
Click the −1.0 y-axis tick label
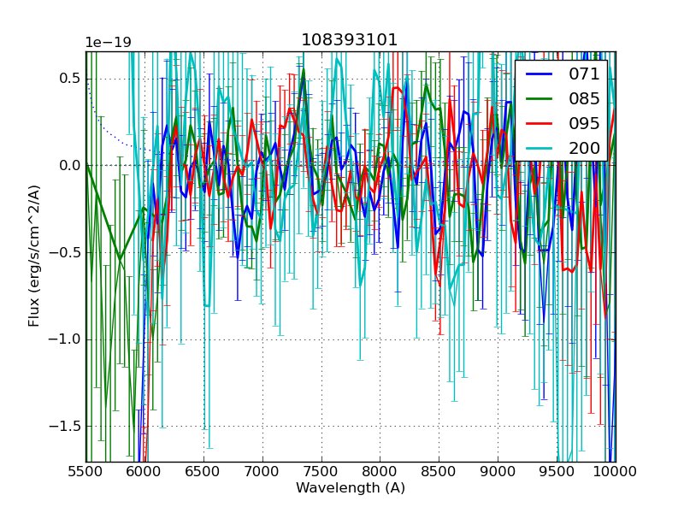pyautogui.click(x=66, y=339)
